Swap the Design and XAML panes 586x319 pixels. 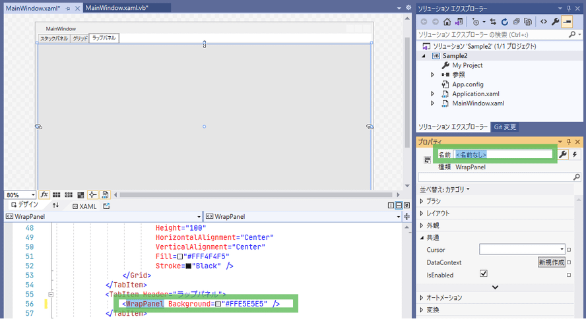pyautogui.click(x=55, y=205)
